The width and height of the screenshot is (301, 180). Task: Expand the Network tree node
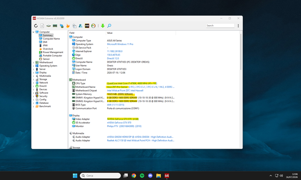point(33,83)
